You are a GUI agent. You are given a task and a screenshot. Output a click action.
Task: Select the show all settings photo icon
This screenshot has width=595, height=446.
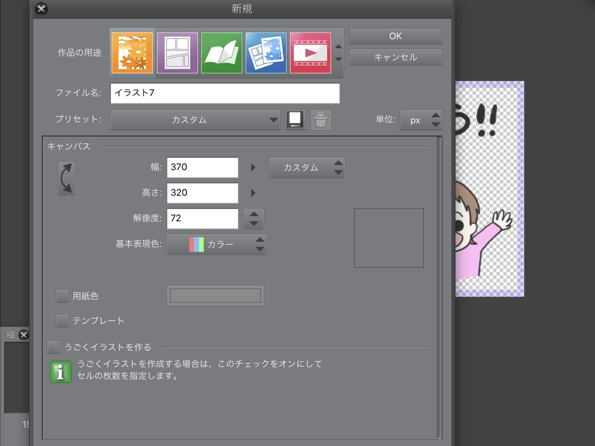pos(266,53)
